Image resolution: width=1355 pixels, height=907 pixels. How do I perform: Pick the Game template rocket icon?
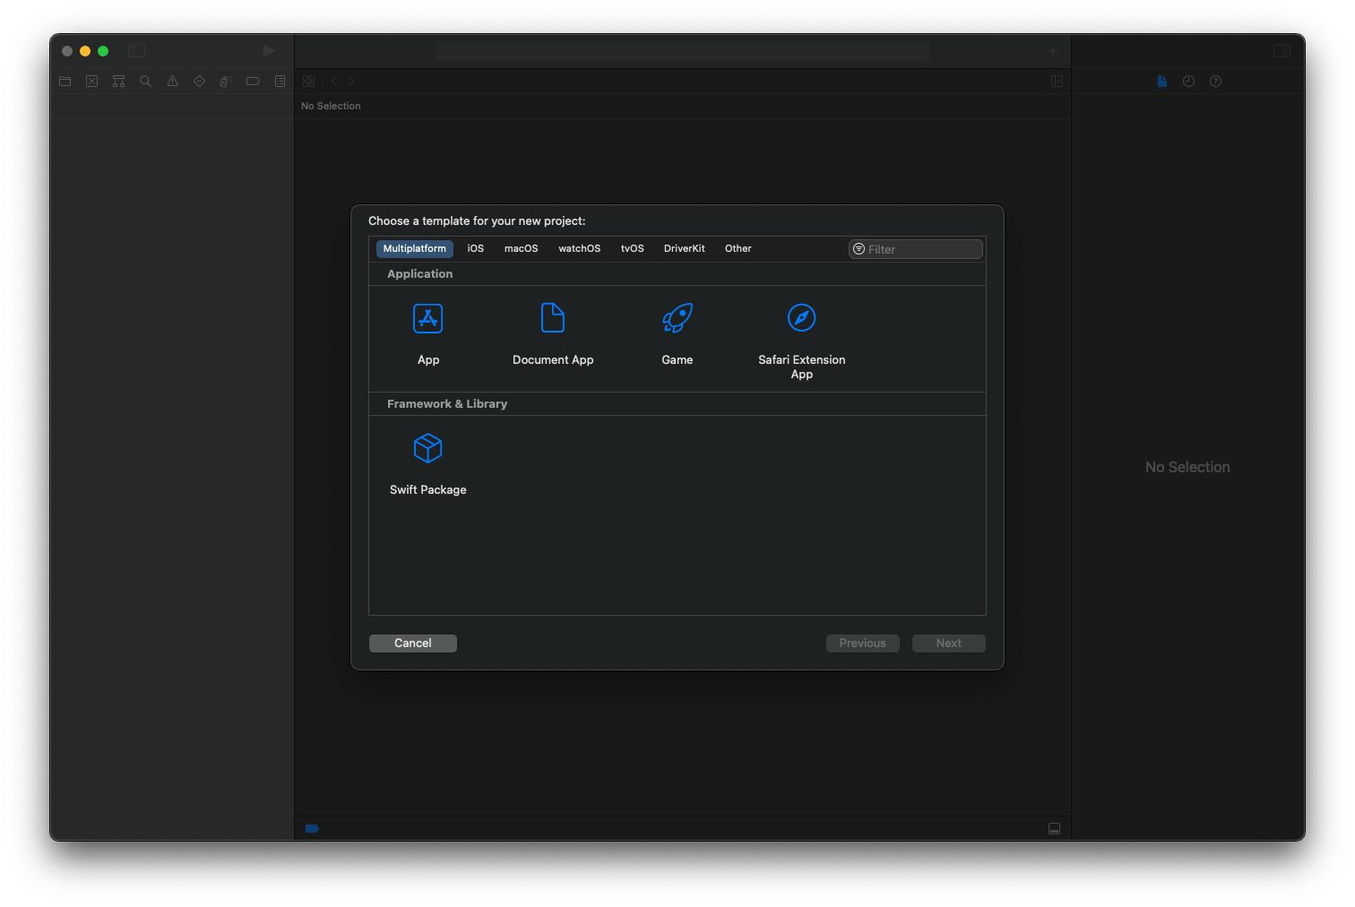click(677, 318)
